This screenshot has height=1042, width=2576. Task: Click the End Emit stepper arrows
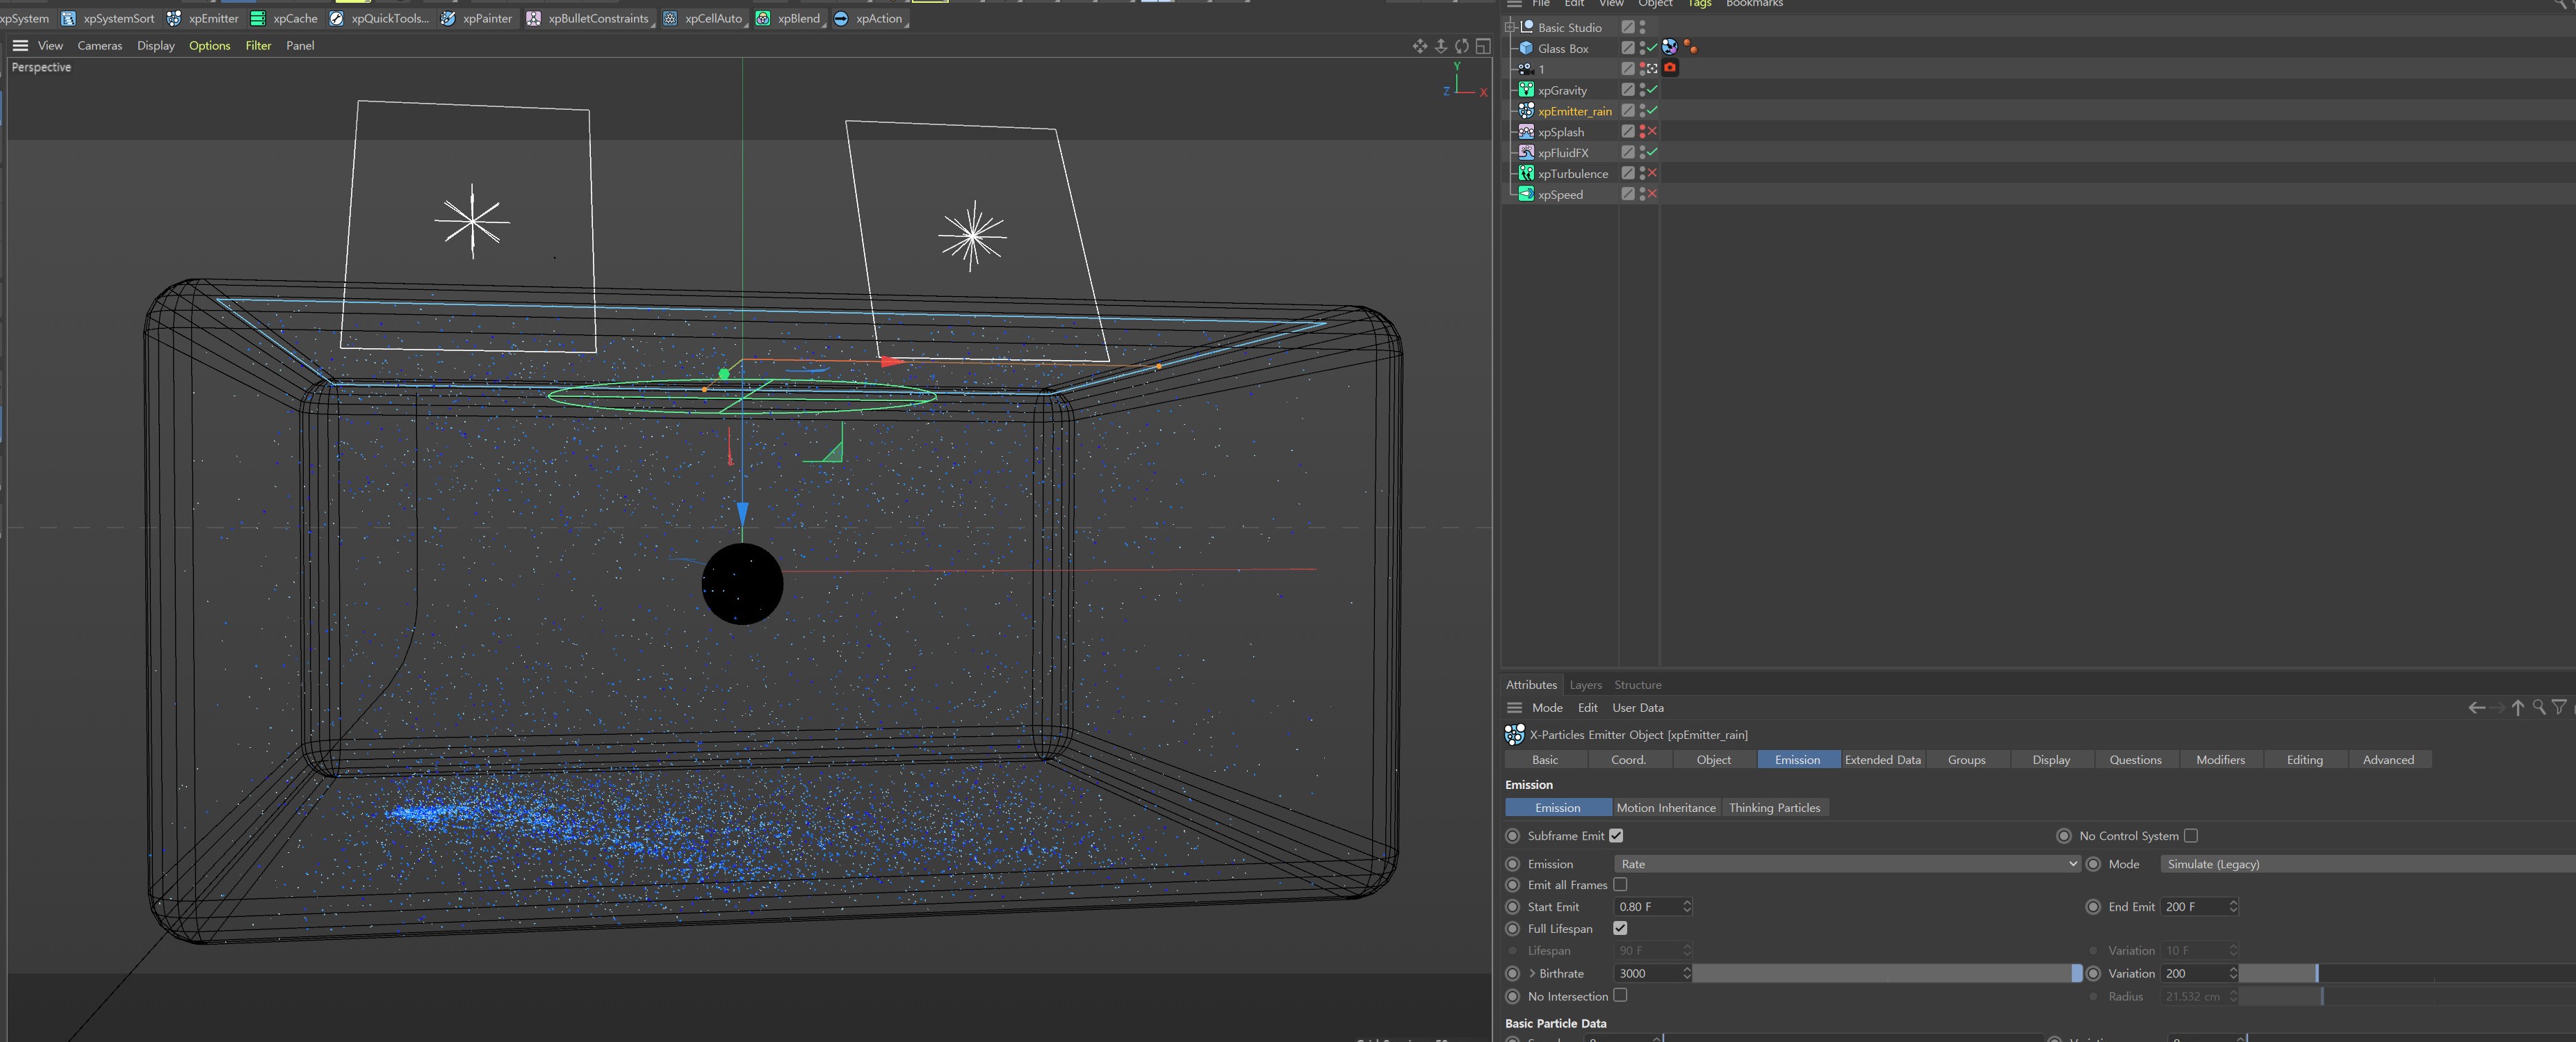[2233, 907]
